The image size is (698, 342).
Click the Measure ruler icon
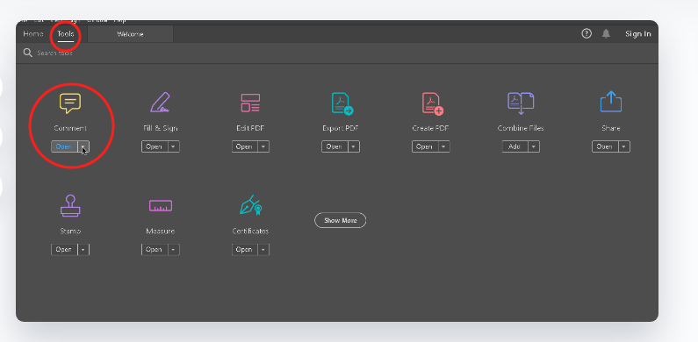pyautogui.click(x=161, y=206)
